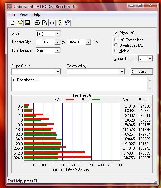Click the write value 156845
Screen dimensions: 161x188
click(129, 125)
